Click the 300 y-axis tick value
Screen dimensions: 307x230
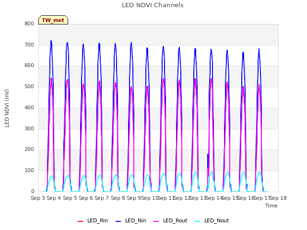tap(29, 129)
